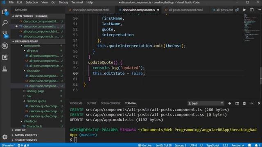
Task: Switch to the Output panel tab
Action: pyautogui.click(x=91, y=103)
